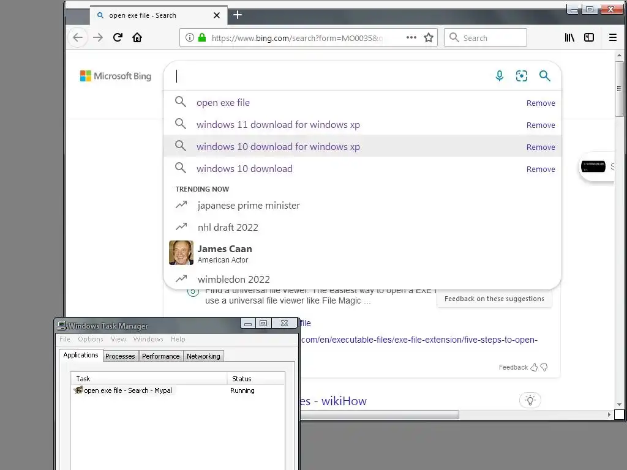Screen dimensions: 627x470
Task: Click the 'Feedback' text near thumbs icons
Action: point(514,367)
